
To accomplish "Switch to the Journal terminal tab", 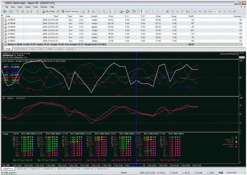I will tap(70, 49).
